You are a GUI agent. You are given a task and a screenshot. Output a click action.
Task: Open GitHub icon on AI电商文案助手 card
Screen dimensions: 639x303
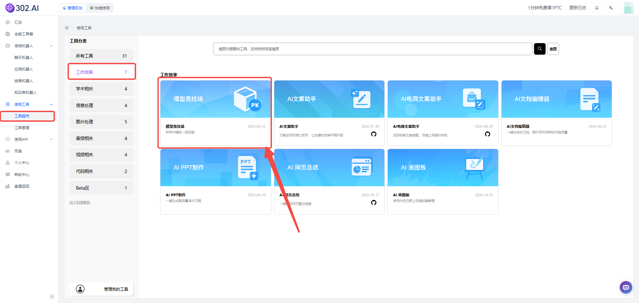488,134
